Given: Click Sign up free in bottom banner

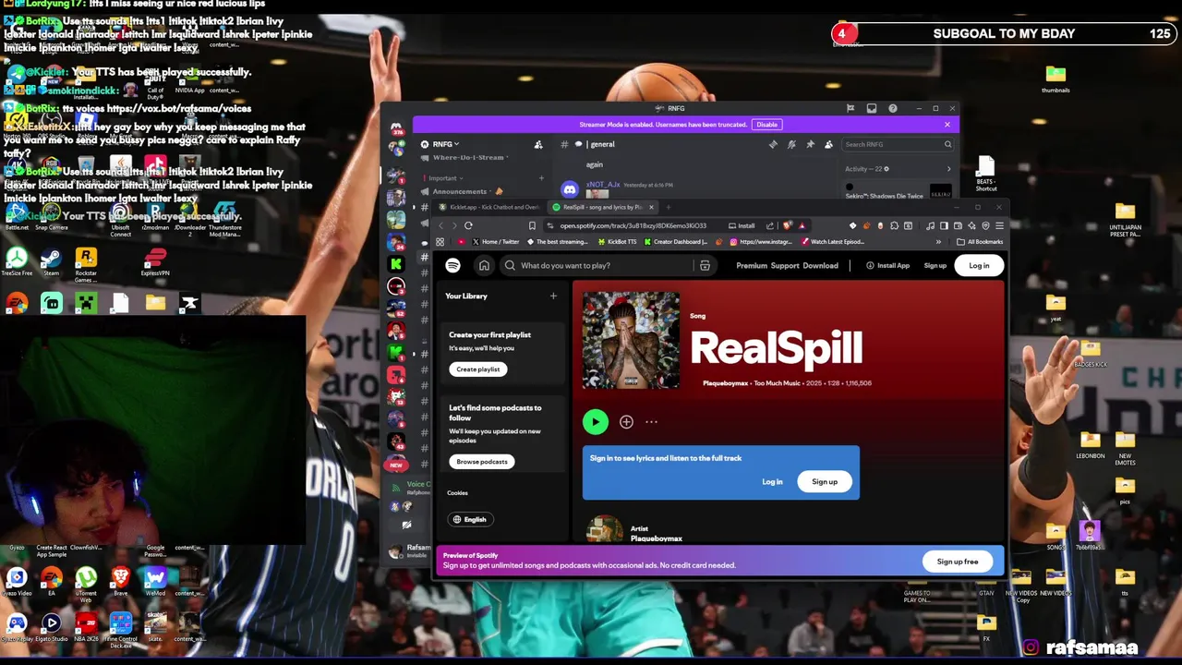Looking at the screenshot, I should [x=958, y=562].
